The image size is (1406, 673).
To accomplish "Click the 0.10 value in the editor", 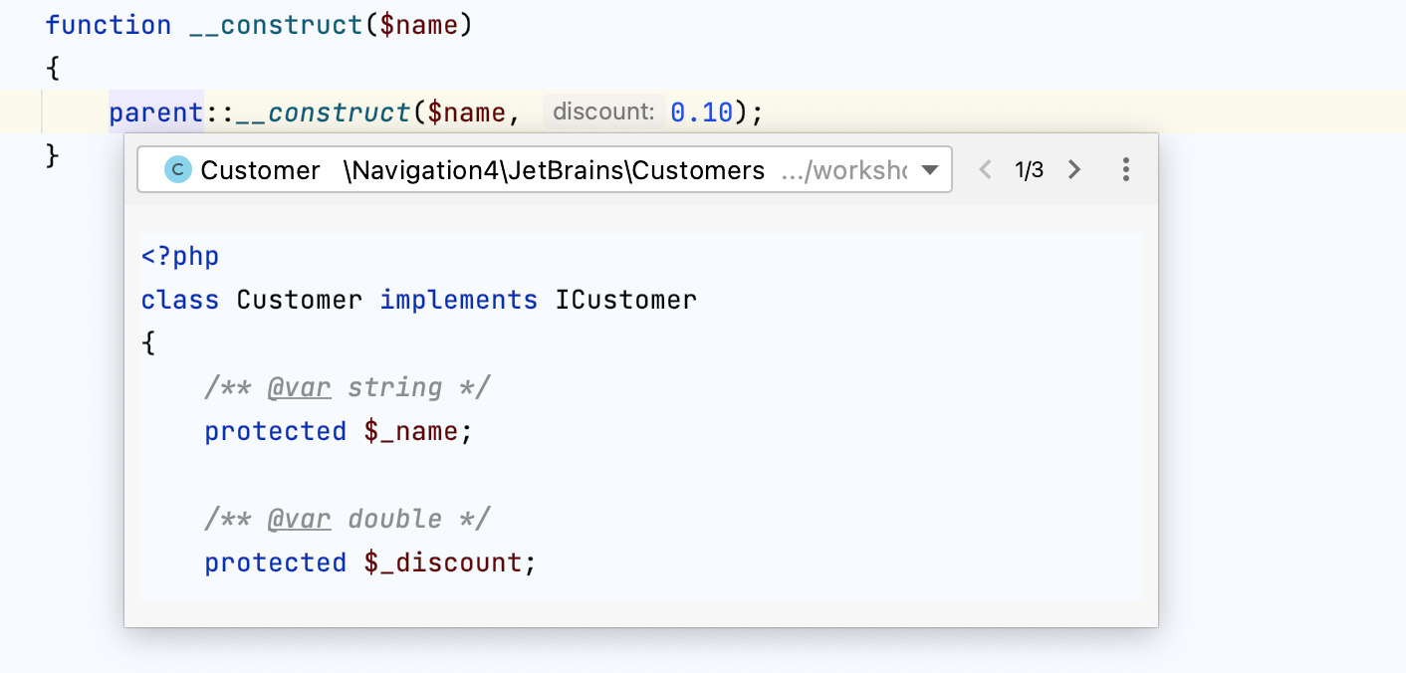I will point(702,112).
